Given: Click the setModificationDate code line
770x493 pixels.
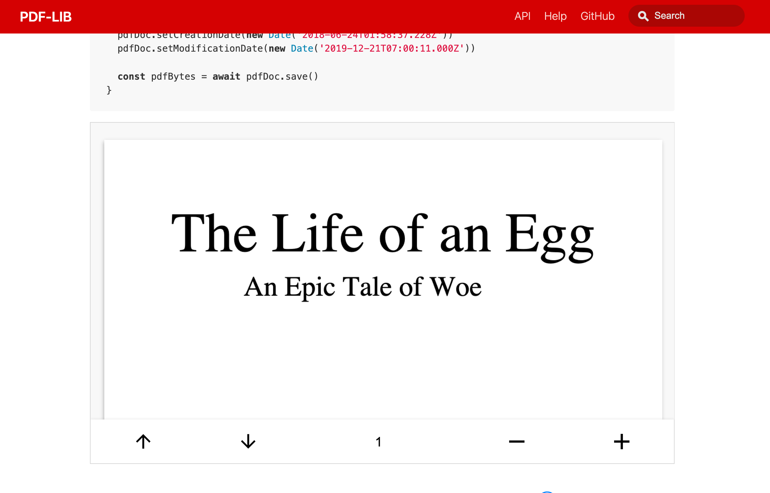Looking at the screenshot, I should coord(296,49).
